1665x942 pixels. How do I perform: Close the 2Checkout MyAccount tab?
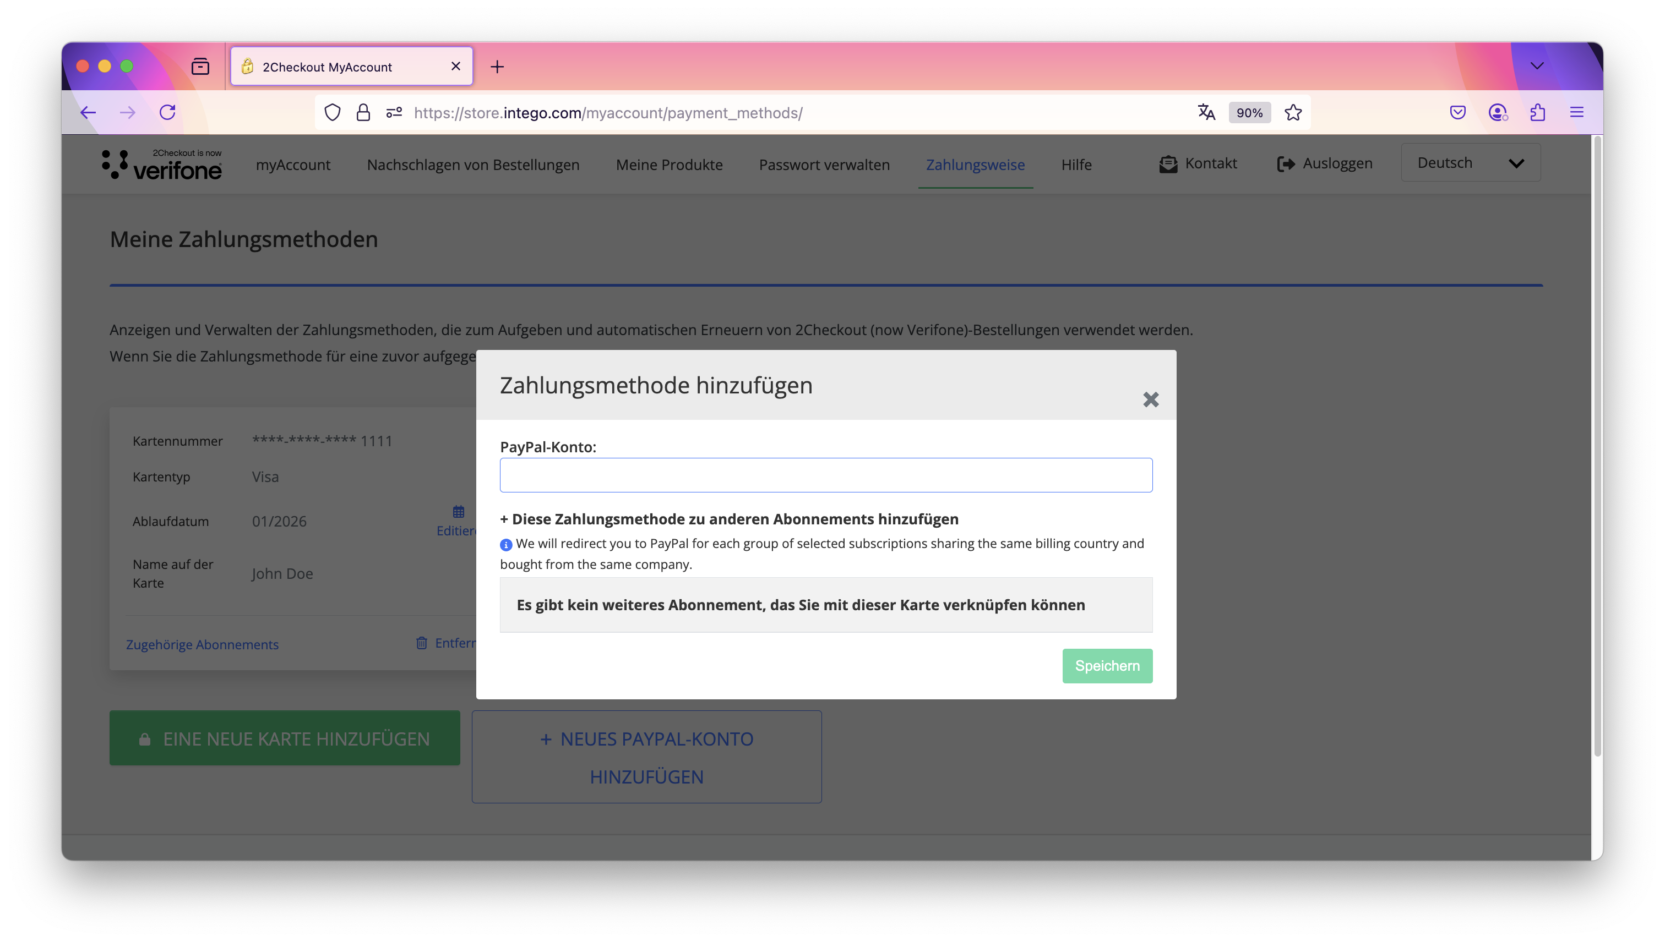pos(456,66)
